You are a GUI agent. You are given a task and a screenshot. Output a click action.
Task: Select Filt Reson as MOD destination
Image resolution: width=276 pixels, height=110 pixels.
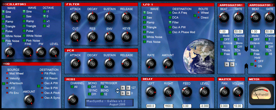42,78
